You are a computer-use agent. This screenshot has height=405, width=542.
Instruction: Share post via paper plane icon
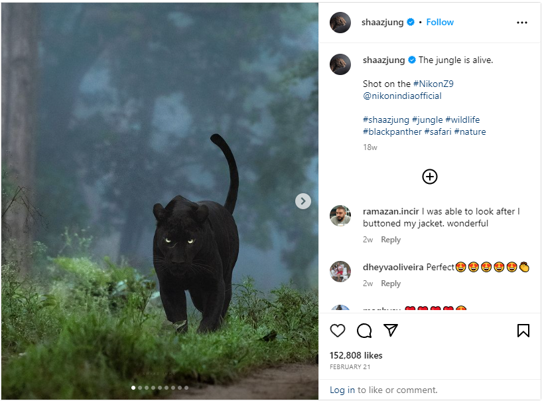(391, 331)
